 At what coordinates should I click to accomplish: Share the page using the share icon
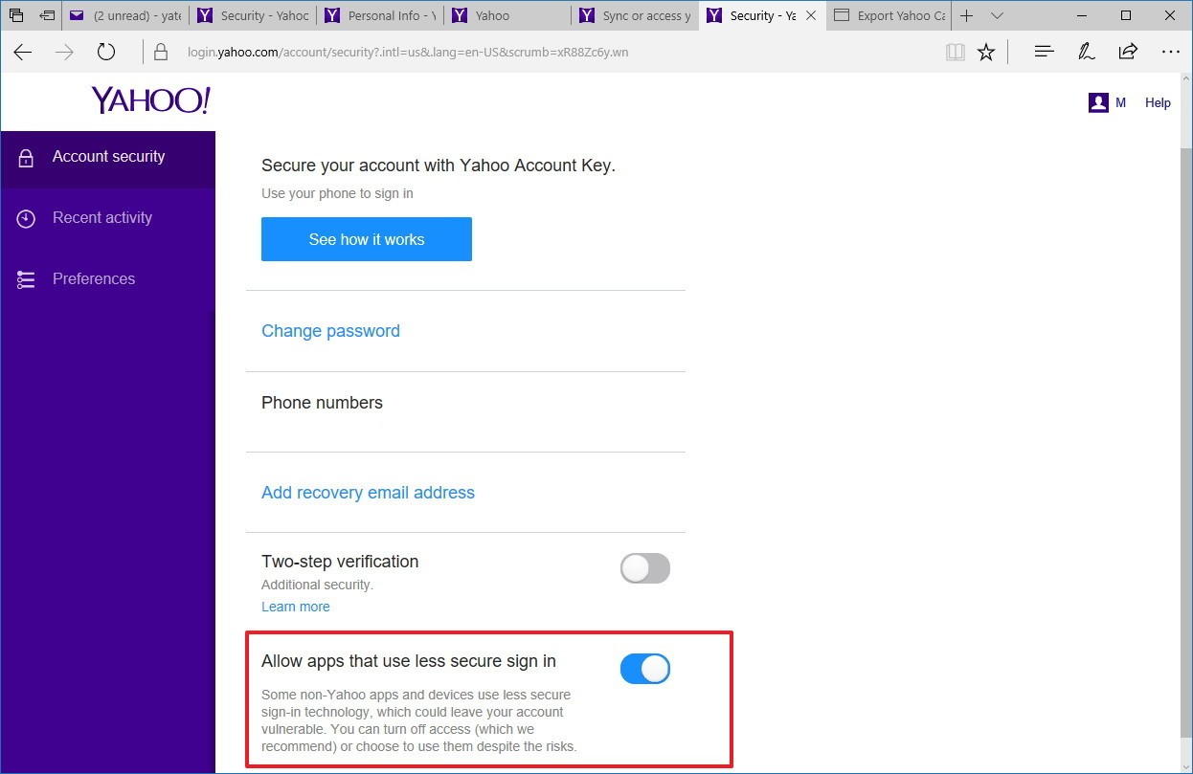coord(1128,52)
